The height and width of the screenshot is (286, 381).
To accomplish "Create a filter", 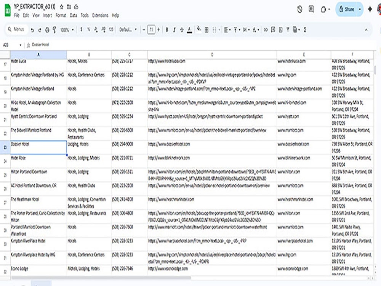I will (x=288, y=30).
